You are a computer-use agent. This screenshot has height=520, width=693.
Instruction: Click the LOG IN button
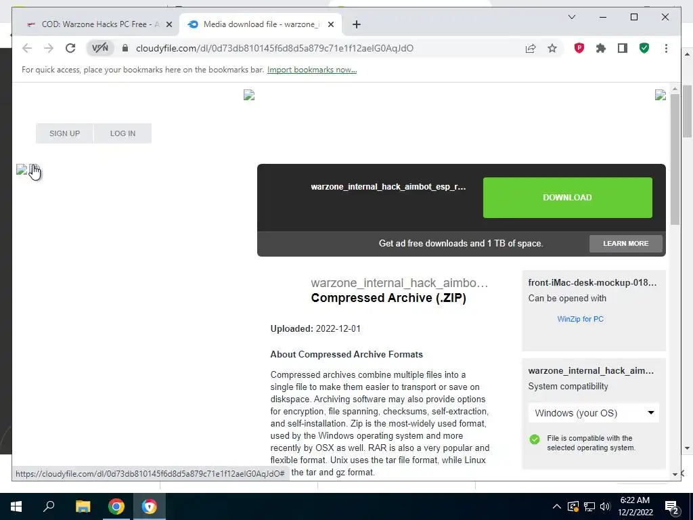(123, 133)
